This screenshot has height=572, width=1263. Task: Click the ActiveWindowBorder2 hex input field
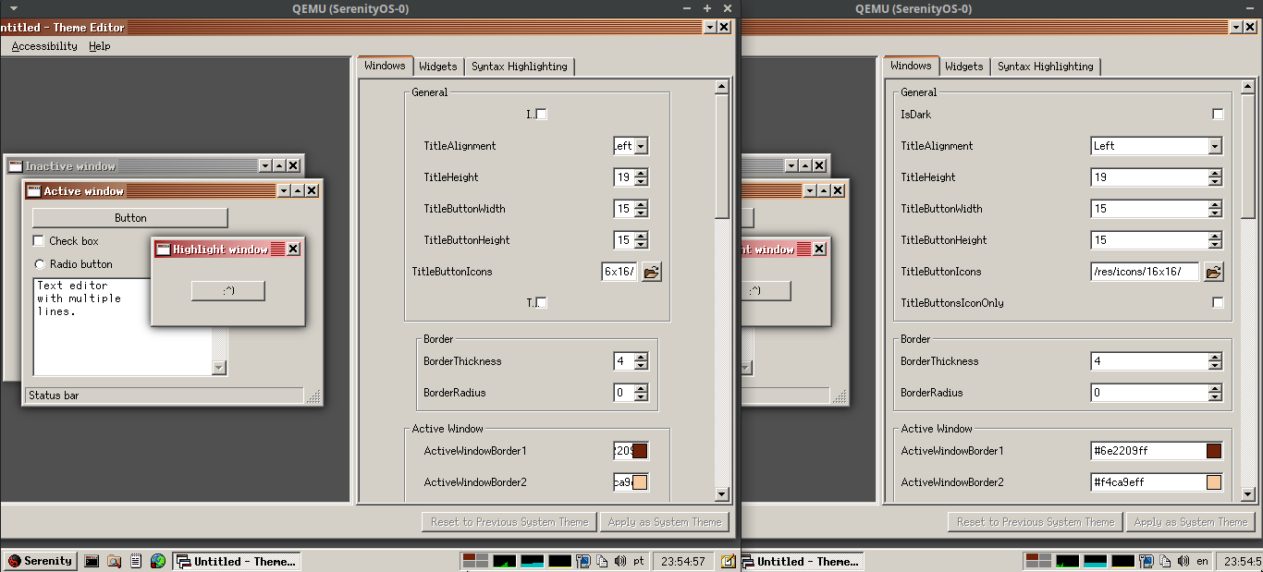point(621,481)
